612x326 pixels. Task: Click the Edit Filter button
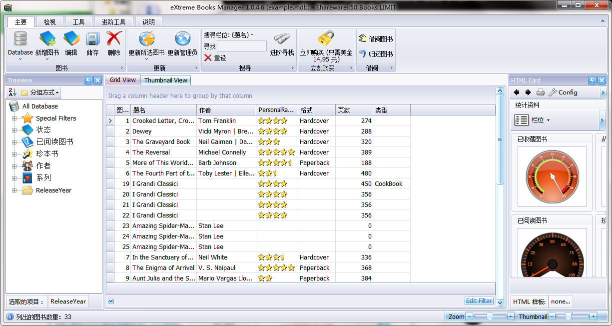[479, 301]
